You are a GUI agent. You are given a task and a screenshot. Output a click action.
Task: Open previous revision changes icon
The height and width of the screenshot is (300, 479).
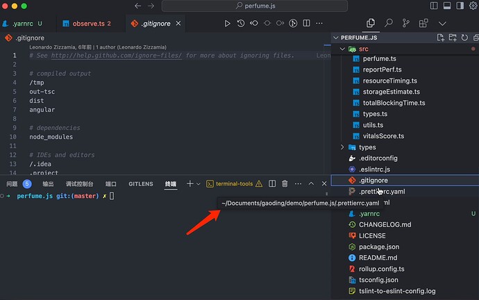pos(254,23)
